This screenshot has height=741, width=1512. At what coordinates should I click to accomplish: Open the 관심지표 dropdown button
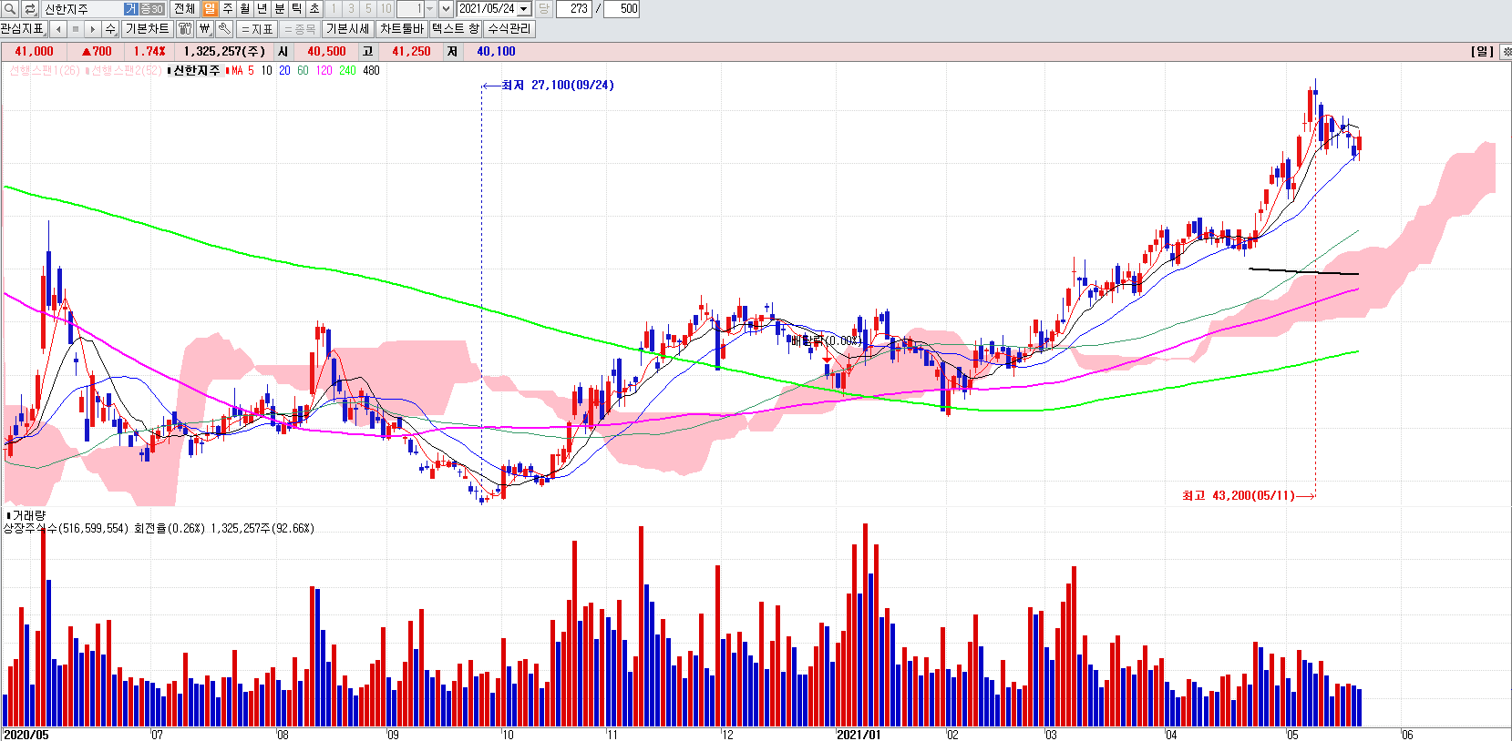tap(23, 28)
